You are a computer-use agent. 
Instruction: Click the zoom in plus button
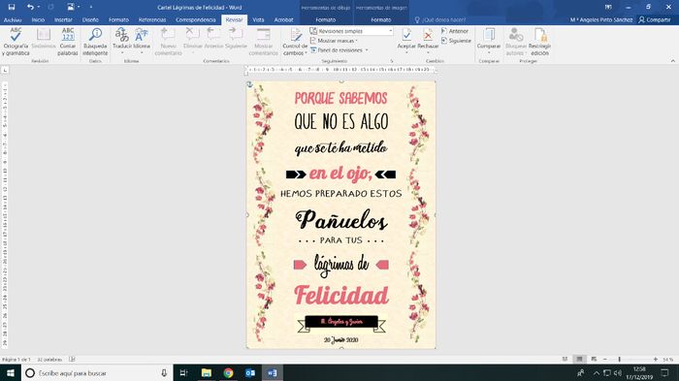point(655,360)
